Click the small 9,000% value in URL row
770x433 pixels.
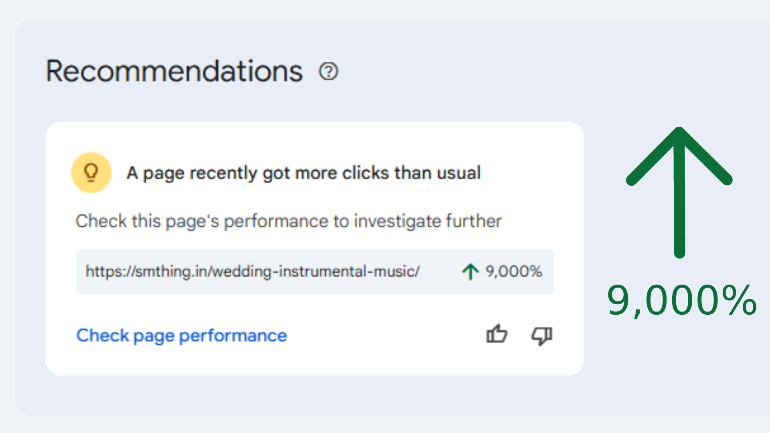514,271
